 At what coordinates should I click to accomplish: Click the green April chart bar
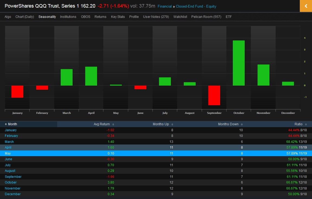91,76
